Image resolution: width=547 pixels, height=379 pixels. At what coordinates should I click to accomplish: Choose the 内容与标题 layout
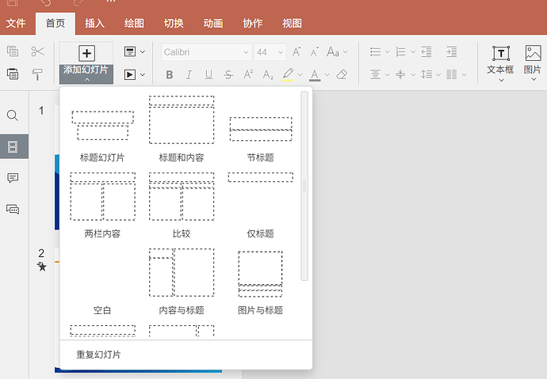point(182,282)
